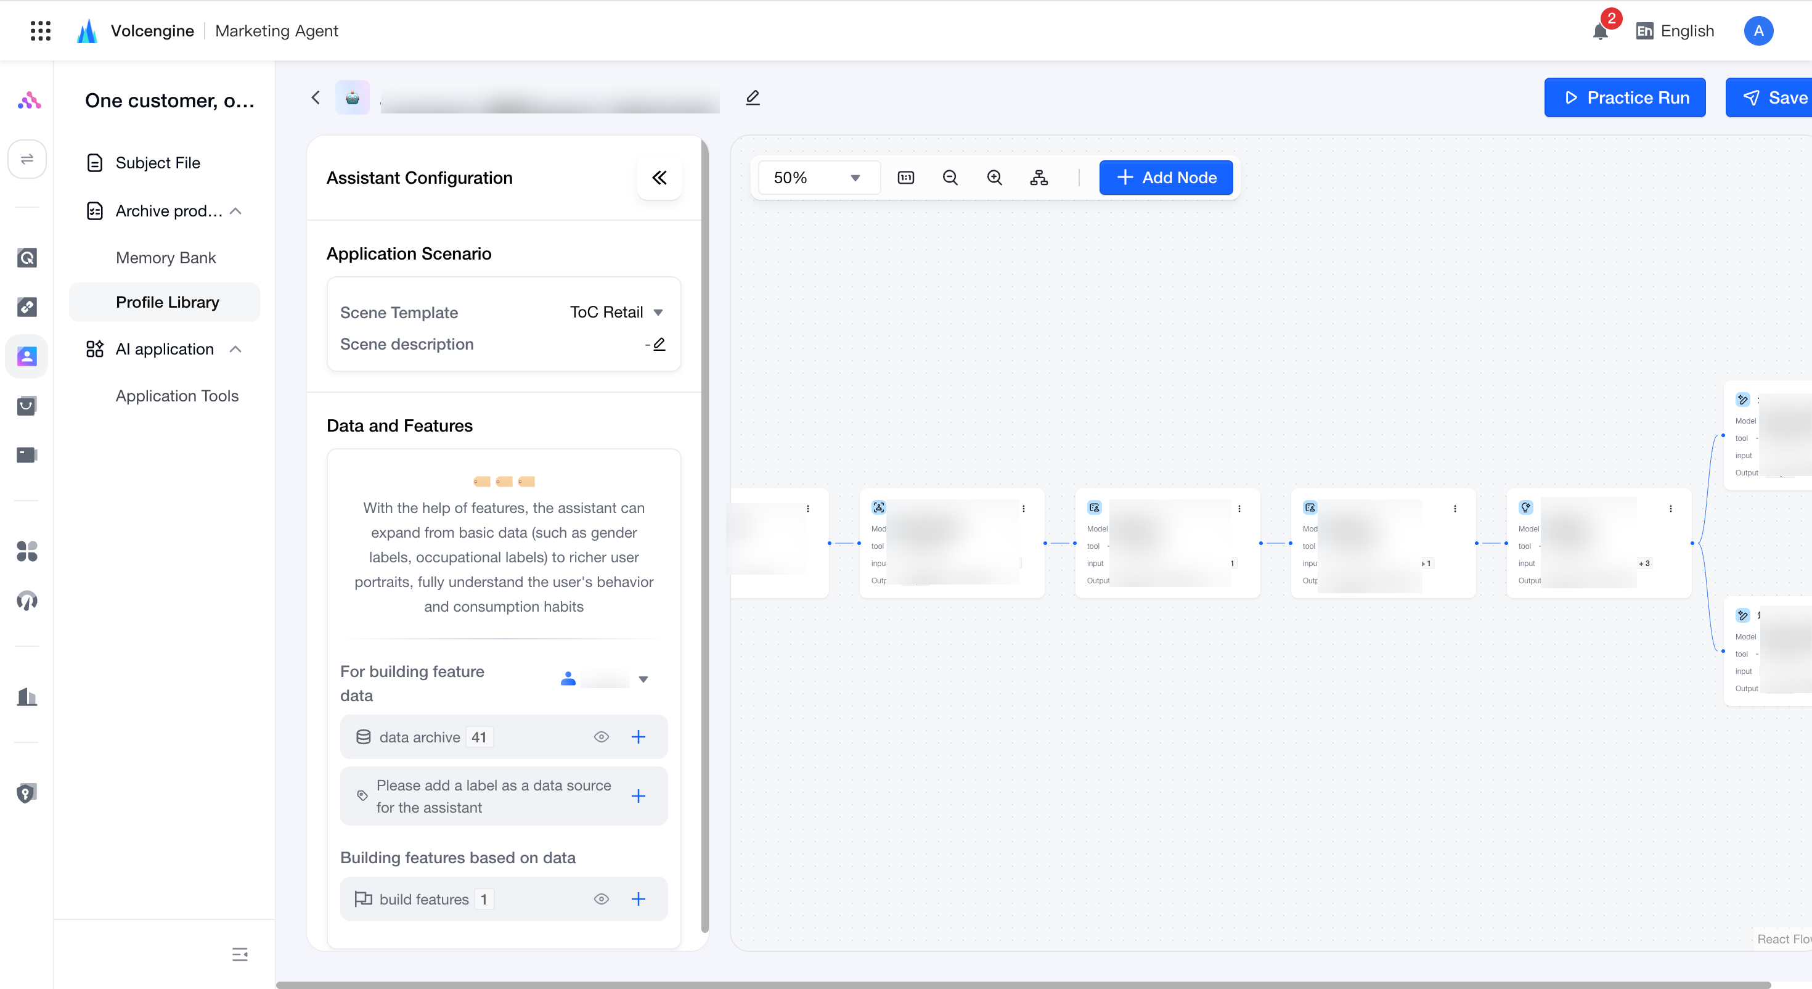Open the user avatar menu
1812x989 pixels.
tap(1758, 31)
